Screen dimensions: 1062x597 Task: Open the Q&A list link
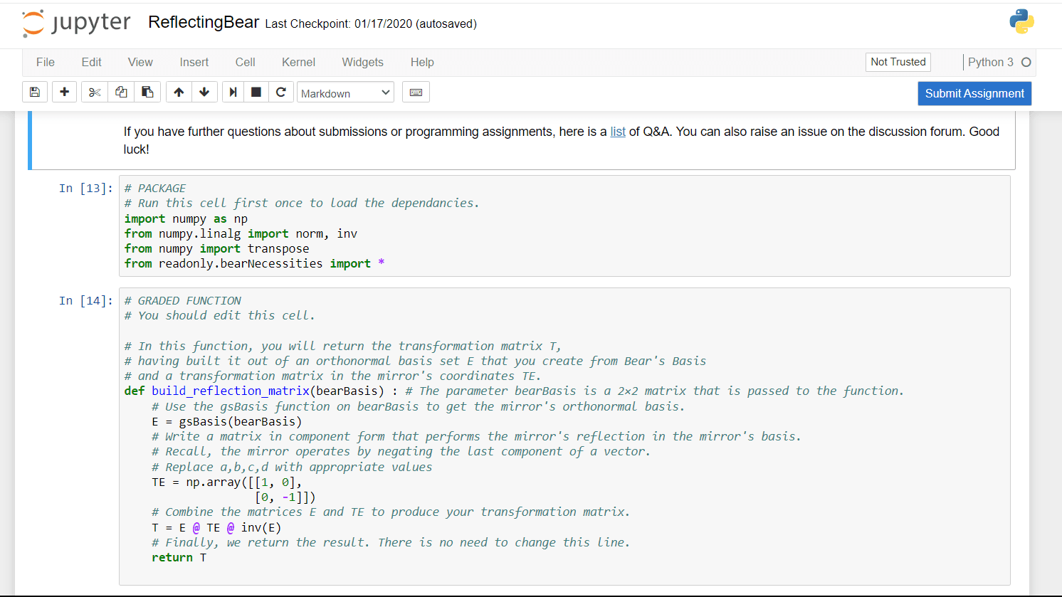tap(618, 132)
